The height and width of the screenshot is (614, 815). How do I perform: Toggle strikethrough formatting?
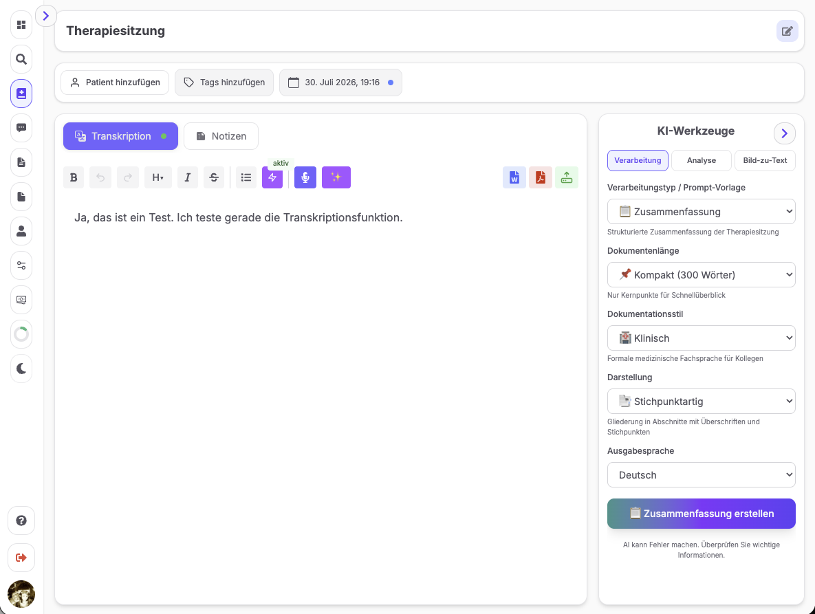tap(214, 177)
